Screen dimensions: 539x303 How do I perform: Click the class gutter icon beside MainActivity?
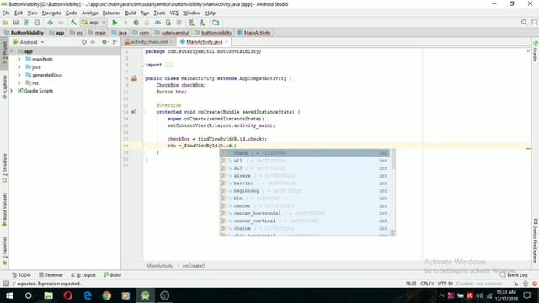135,78
